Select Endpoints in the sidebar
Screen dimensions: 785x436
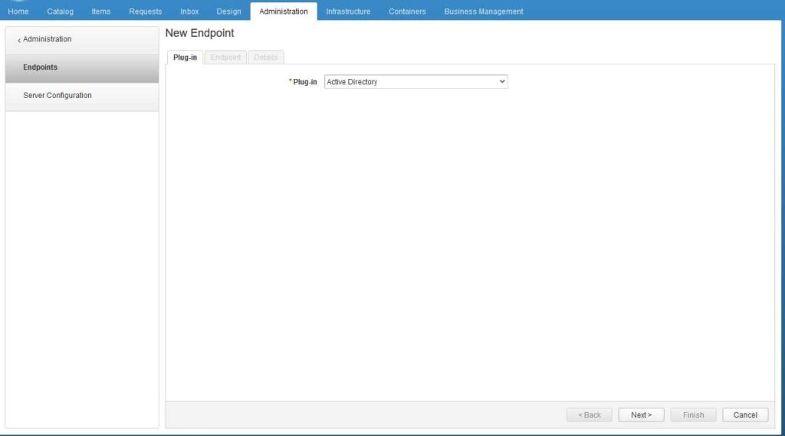82,67
